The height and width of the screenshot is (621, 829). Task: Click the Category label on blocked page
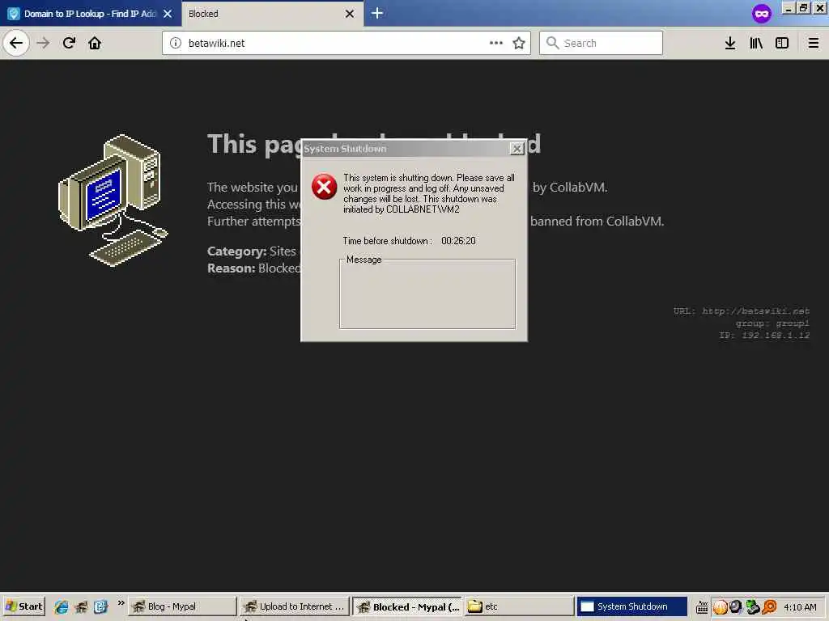click(x=236, y=251)
